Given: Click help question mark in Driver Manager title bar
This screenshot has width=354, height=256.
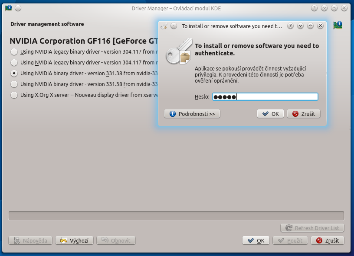Looking at the screenshot, I should [x=314, y=8].
